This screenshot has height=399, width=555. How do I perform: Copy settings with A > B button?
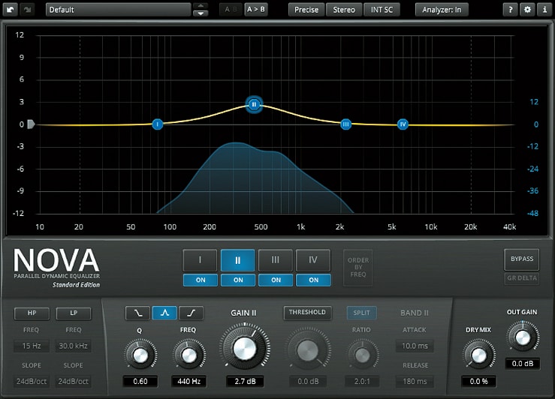pos(255,10)
